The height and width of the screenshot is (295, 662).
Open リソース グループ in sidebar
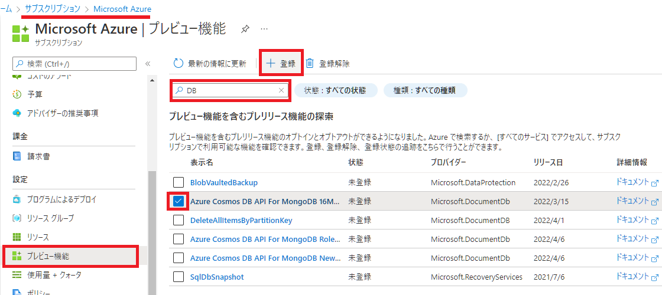[51, 218]
